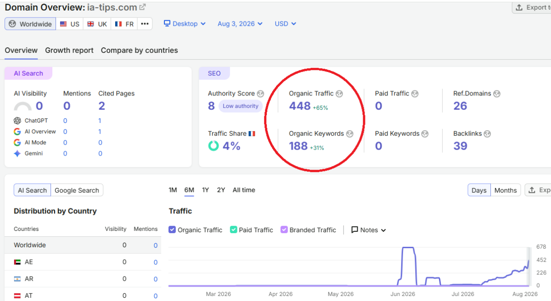
Task: Click the Authority Score value 8
Action: pyautogui.click(x=211, y=106)
